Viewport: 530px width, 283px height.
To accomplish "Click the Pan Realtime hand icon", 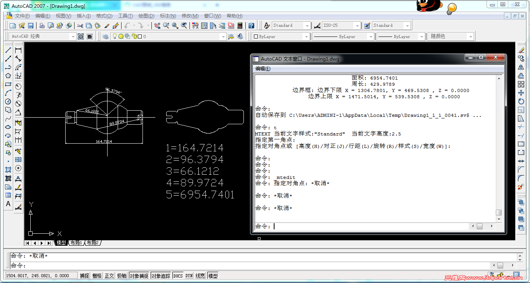I will pyautogui.click(x=157, y=26).
